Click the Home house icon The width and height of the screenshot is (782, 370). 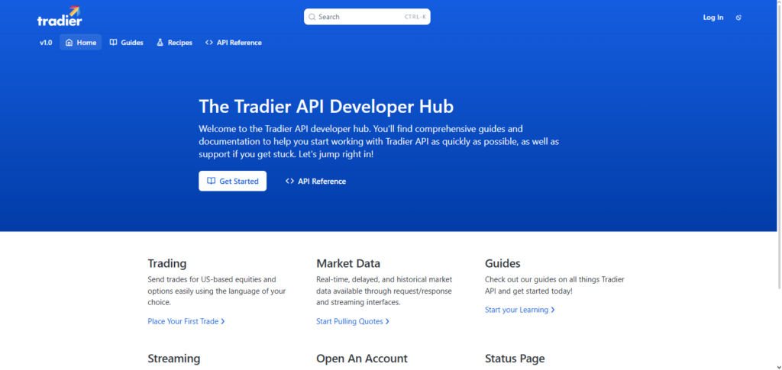[x=69, y=43]
